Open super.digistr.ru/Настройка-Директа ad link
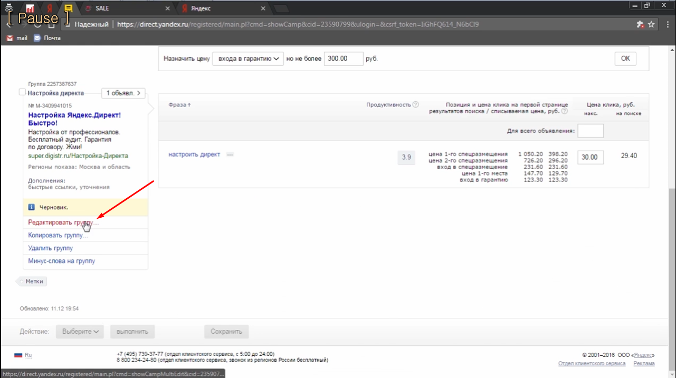676x378 pixels. [78, 156]
